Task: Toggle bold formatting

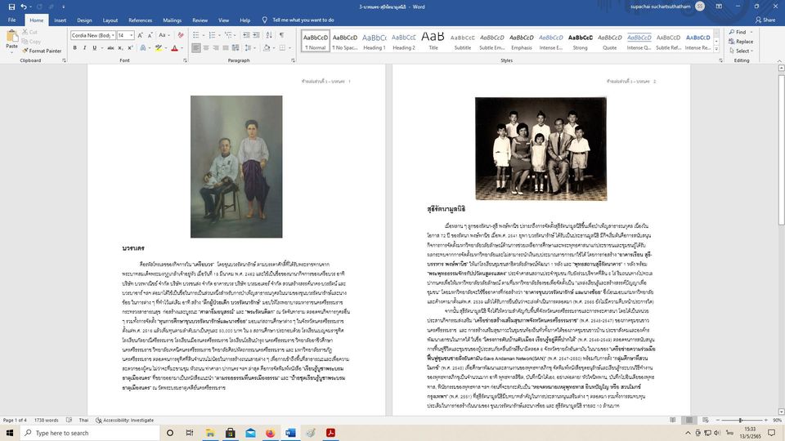Action: (x=74, y=48)
